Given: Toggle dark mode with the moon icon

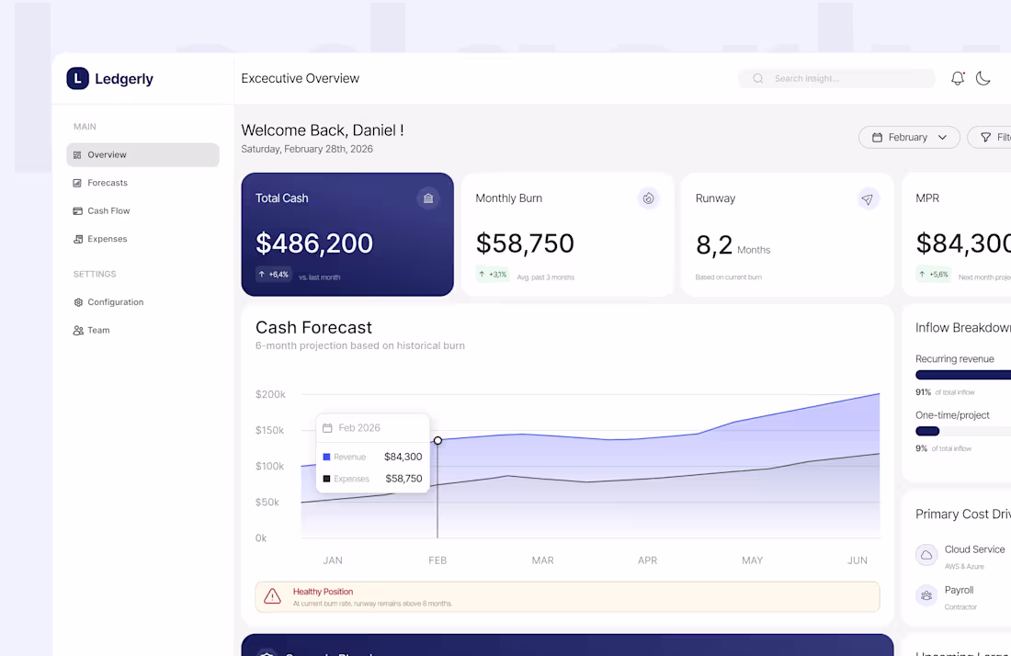Looking at the screenshot, I should pos(983,78).
